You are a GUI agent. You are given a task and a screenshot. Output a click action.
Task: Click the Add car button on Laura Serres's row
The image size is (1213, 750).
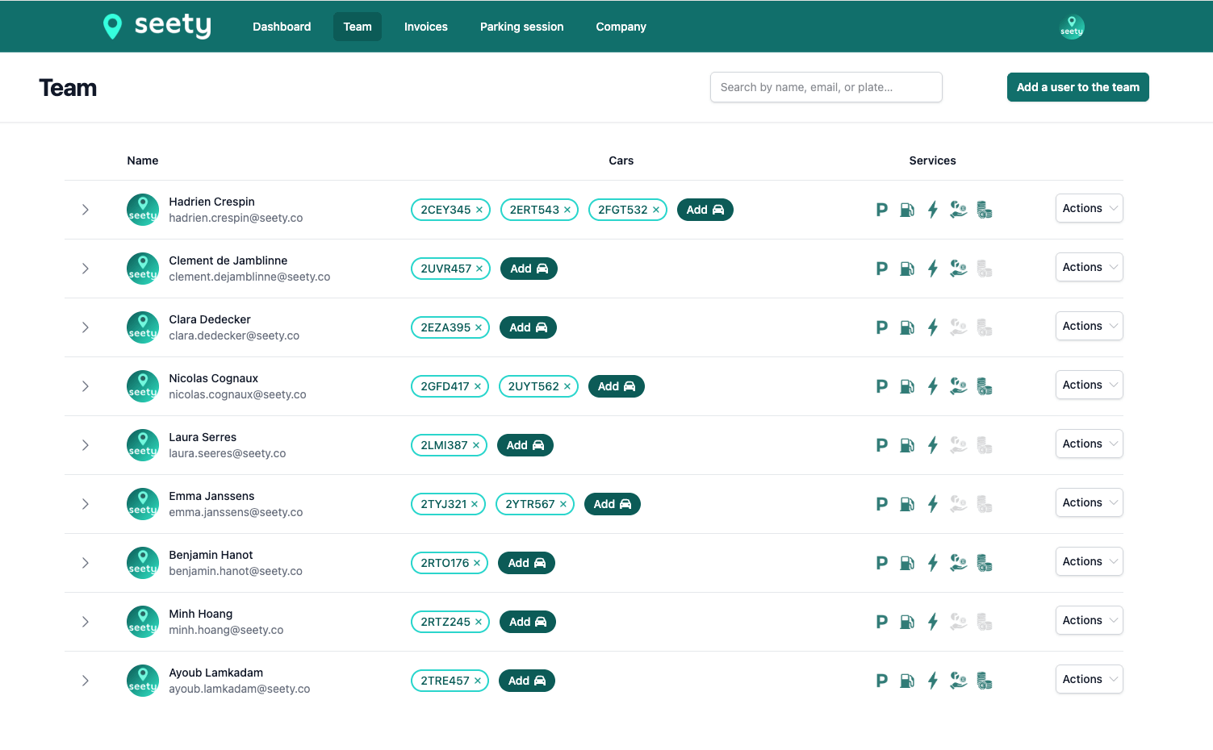pos(525,444)
